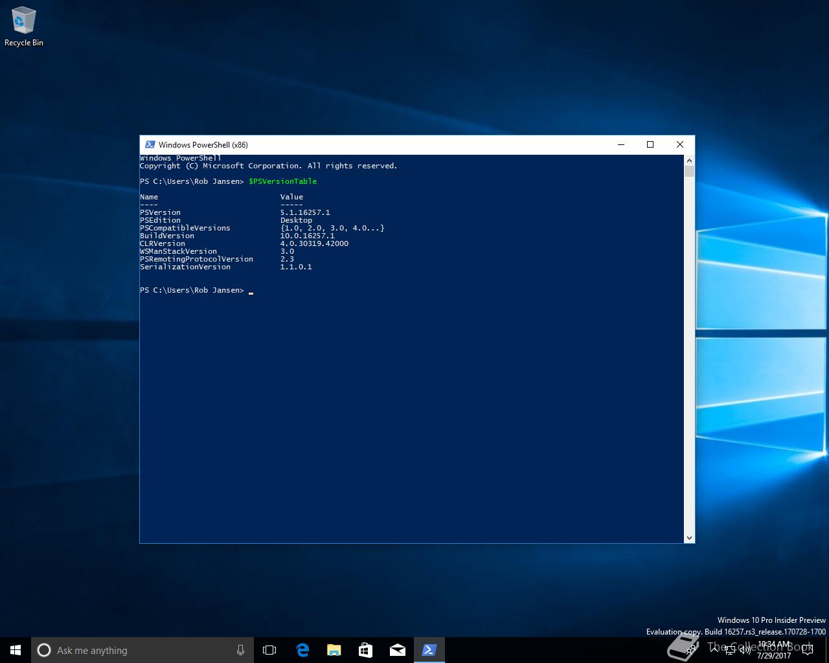This screenshot has width=829, height=663.
Task: Click the PSCompatibleVersions row name
Action: pos(185,228)
